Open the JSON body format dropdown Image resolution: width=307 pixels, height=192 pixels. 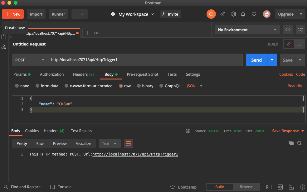[194, 86]
